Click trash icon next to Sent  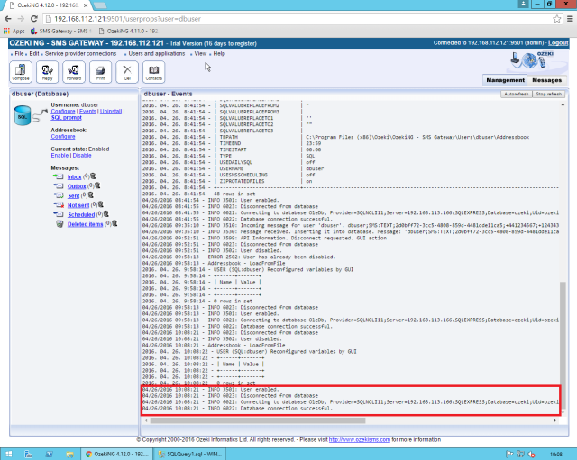pyautogui.click(x=90, y=195)
